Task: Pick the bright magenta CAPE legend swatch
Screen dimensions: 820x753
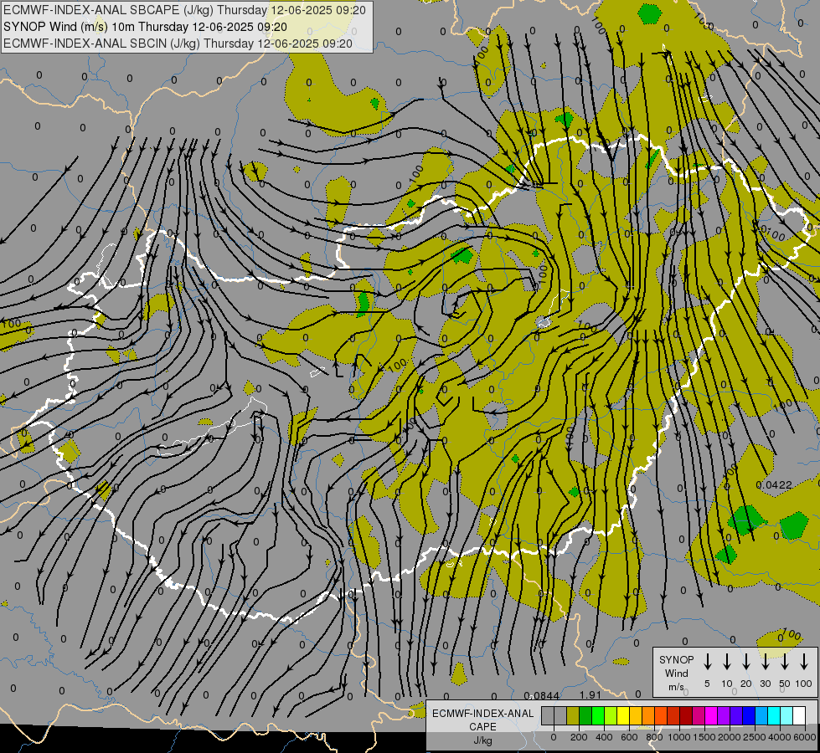Action: [711, 715]
